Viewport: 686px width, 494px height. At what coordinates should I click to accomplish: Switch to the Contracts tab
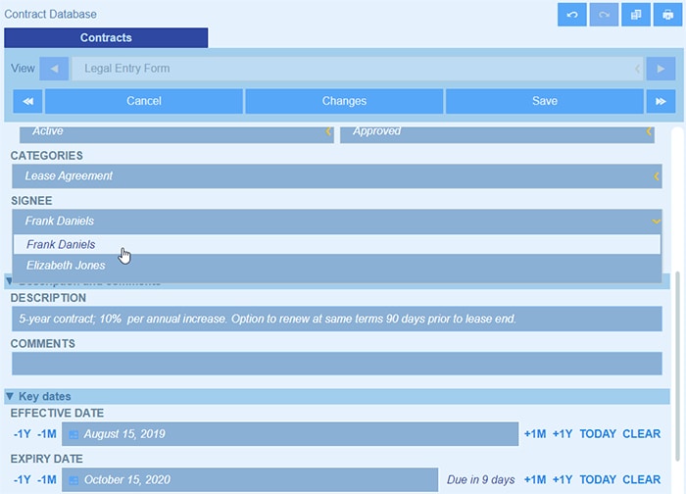pos(106,38)
